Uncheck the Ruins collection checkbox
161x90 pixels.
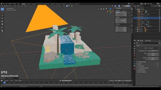pos(137,28)
